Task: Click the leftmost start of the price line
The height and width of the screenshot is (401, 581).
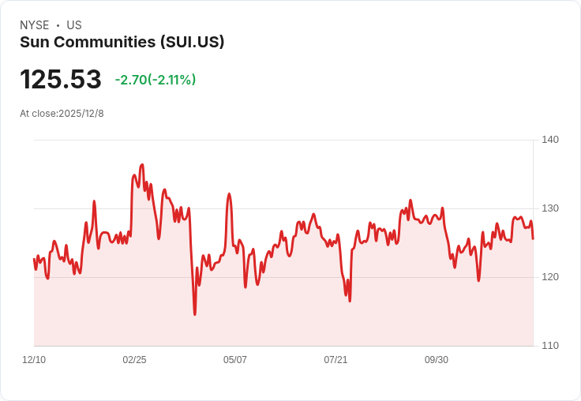Action: point(34,259)
